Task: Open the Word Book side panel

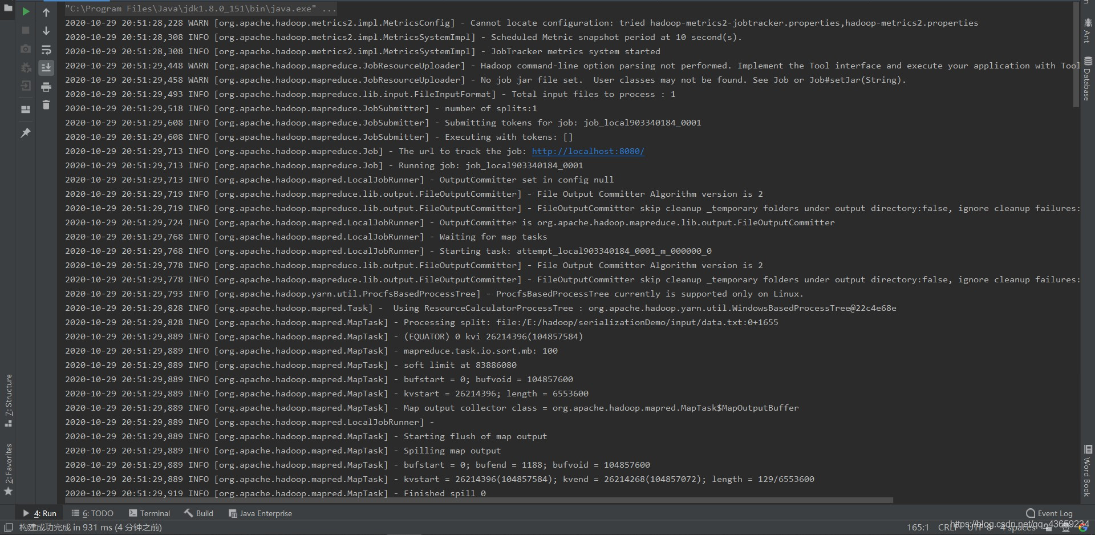Action: [1088, 471]
